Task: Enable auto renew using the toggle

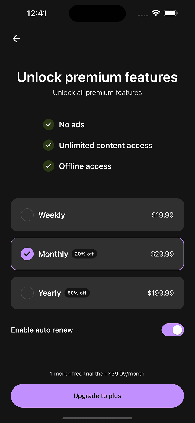Action: tap(173, 330)
